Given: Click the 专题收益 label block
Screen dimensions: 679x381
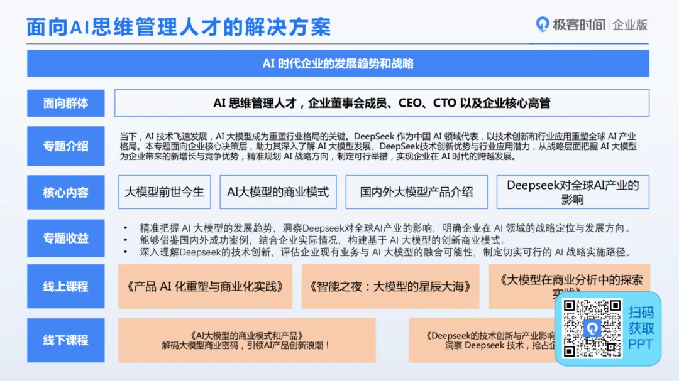Looking at the screenshot, I should click(66, 239).
